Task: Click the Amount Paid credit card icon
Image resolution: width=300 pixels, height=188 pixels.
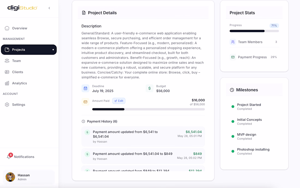Action: coord(85,102)
